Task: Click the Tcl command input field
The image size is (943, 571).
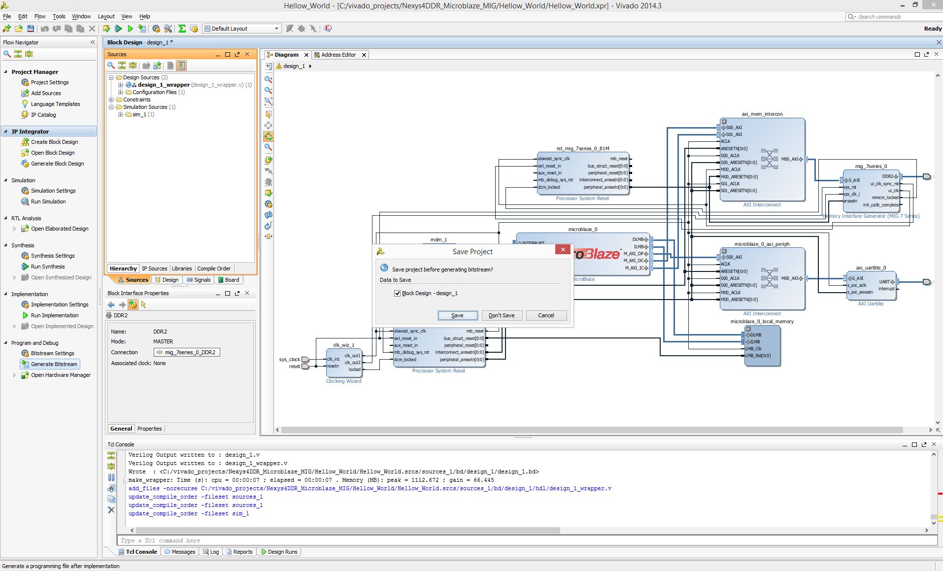Action: tap(527, 540)
